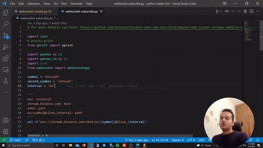This screenshot has height=148, width=263.
Task: Click 'You, 3 days ago' blame in status bar
Action: (x=137, y=140)
